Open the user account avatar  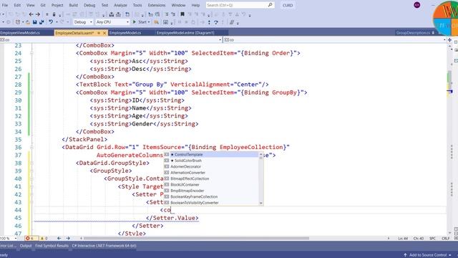417,5
